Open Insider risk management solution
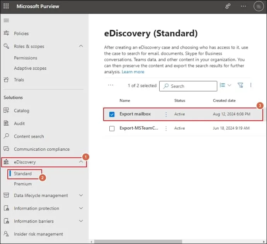267x244 pixels. coord(38,234)
